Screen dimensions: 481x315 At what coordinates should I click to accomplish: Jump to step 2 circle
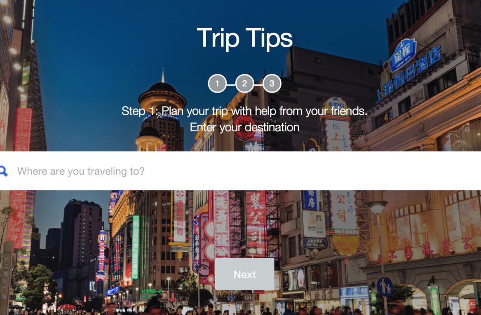click(244, 83)
